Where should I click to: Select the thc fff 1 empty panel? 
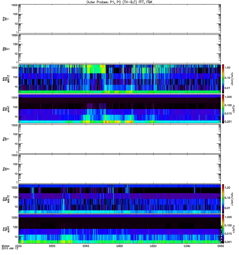coord(119,139)
